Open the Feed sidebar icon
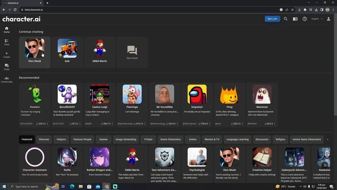Viewport: 337px width, 190px height. [7, 42]
